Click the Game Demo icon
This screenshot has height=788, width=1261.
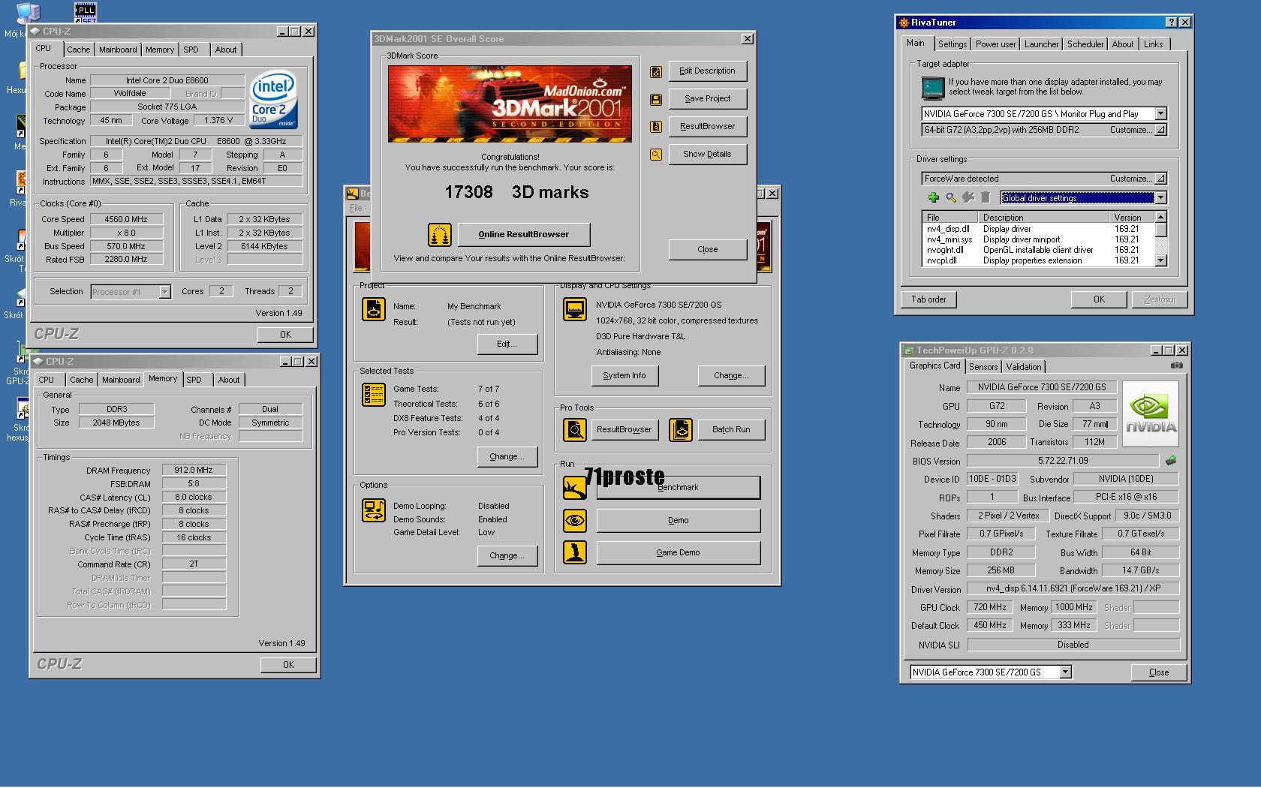(x=575, y=552)
